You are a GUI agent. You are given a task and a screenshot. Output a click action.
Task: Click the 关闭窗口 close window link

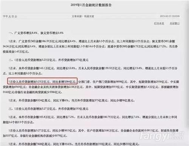point(175,24)
